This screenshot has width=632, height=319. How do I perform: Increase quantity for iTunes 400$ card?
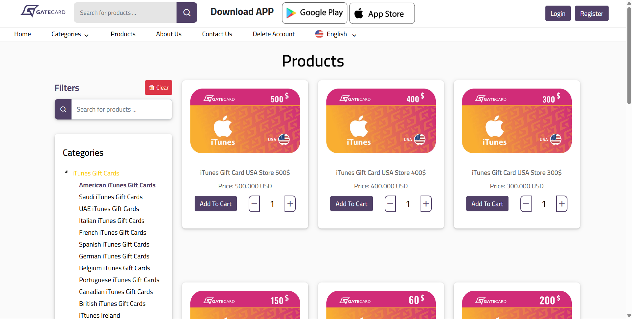pyautogui.click(x=426, y=204)
